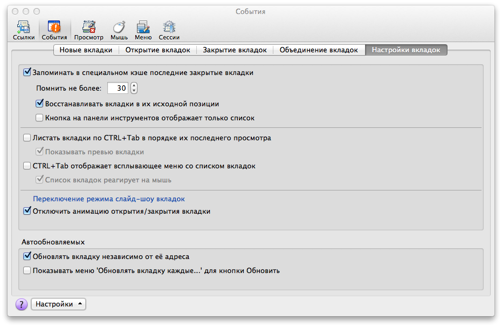Enable CTRL+Tab отображает всплывающее меню checkbox

27,166
